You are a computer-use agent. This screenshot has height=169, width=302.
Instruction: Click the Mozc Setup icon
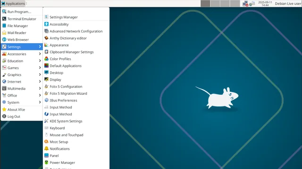tap(46, 142)
